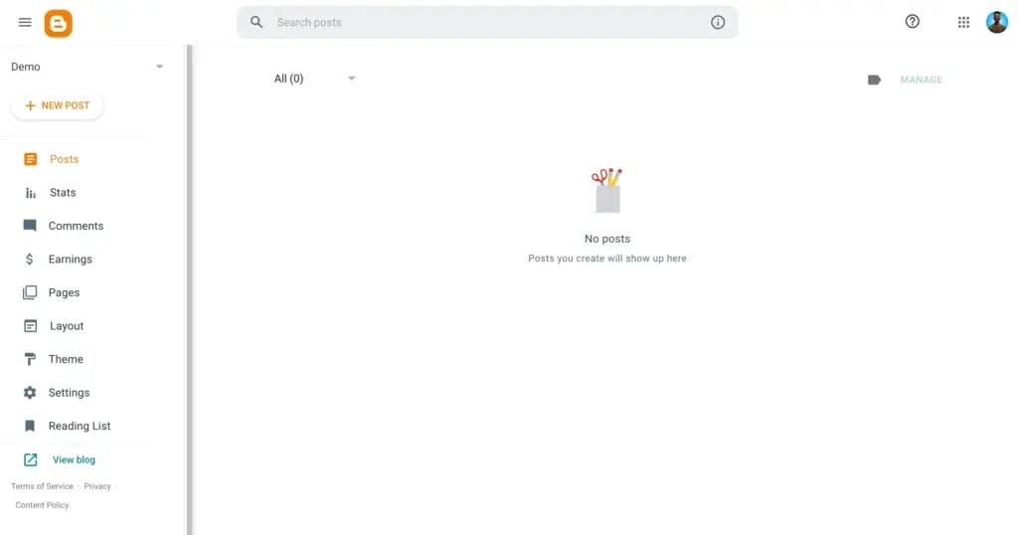Open search info icon
This screenshot has height=535, width=1018.
(x=718, y=22)
